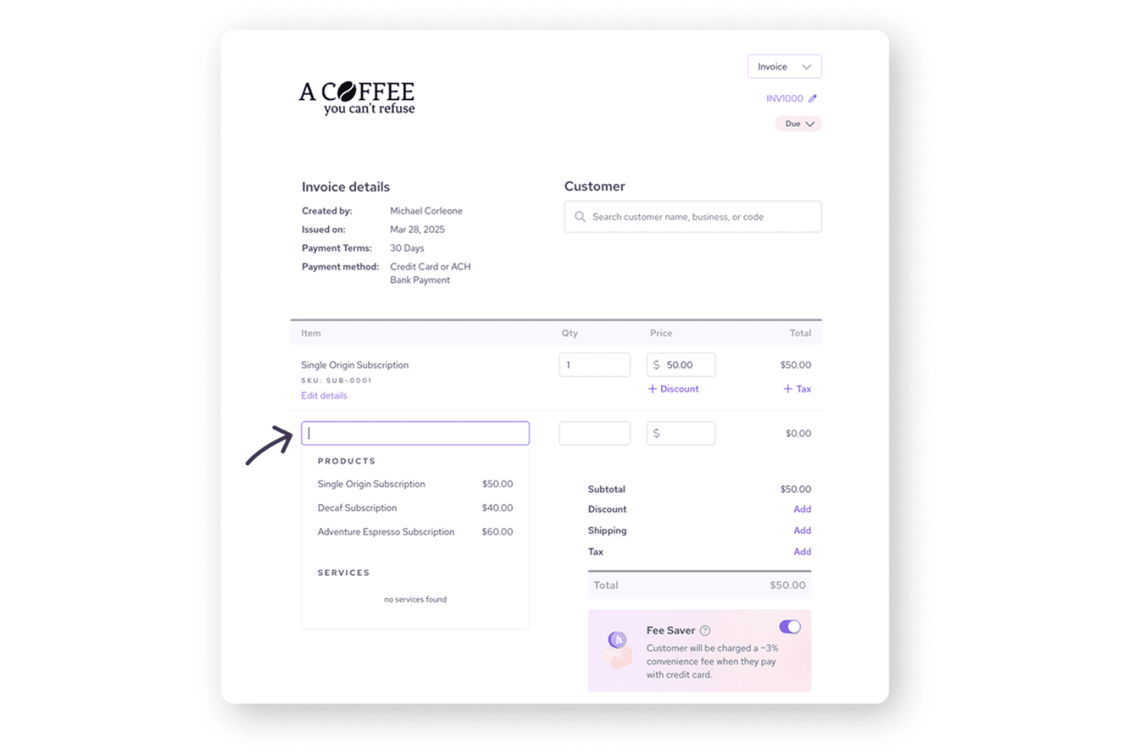This screenshot has width=1130, height=754.
Task: Click the Michael Corleone creator name
Action: tap(426, 211)
